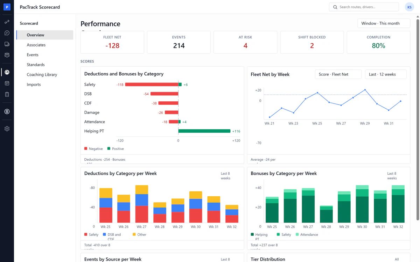Click the Negative legend red swatch
Viewport: 420px width, 262px height.
[86, 148]
